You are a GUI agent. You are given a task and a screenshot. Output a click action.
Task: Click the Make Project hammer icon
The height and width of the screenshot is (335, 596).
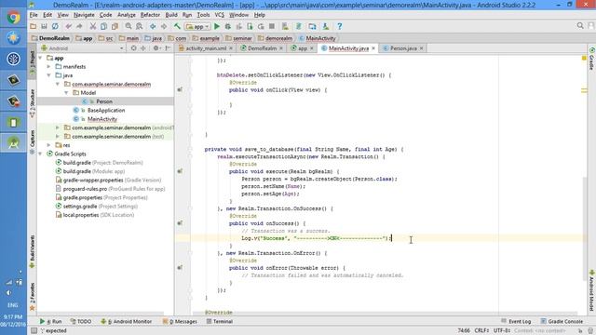(177, 27)
